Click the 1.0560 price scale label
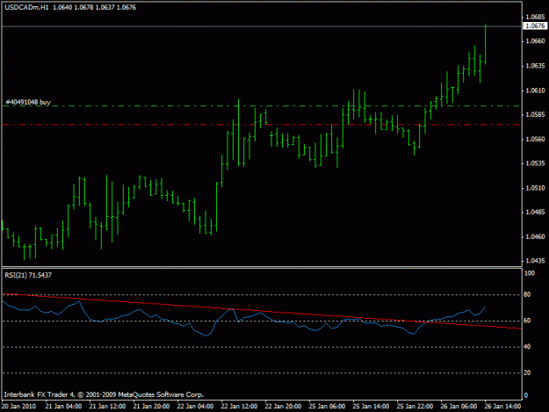549x412 pixels. pos(535,140)
